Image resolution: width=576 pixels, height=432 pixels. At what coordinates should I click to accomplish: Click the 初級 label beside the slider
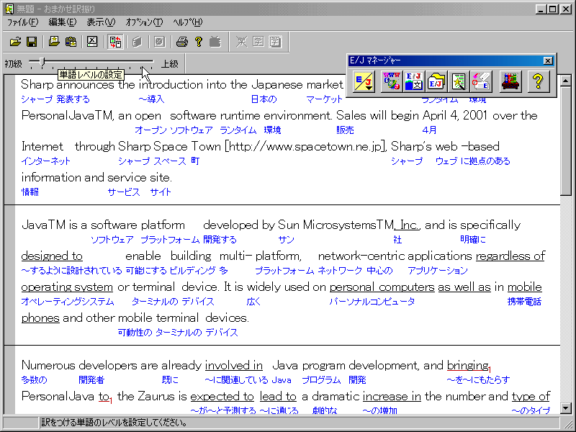(13, 64)
